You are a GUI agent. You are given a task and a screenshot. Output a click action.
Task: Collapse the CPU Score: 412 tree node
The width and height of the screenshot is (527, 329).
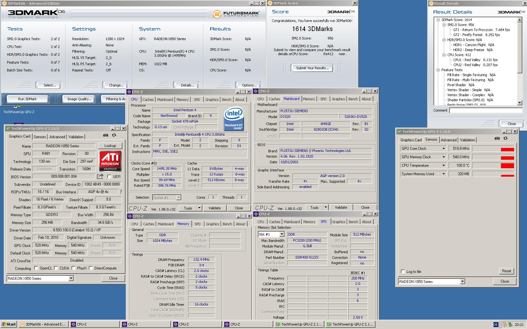[x=444, y=55]
